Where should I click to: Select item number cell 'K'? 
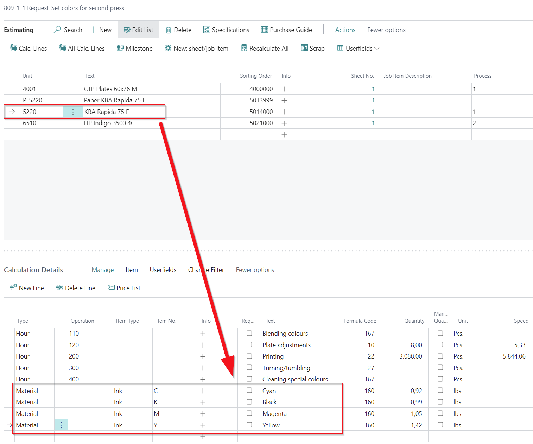175,402
